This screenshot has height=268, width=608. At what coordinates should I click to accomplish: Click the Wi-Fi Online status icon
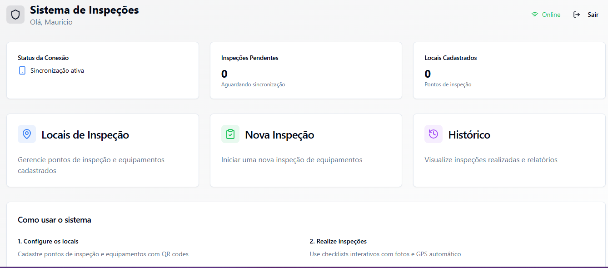(x=534, y=14)
